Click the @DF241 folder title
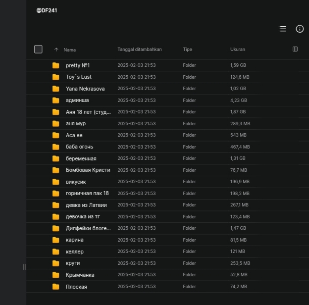Viewport: 309px width, 305px height. click(47, 10)
